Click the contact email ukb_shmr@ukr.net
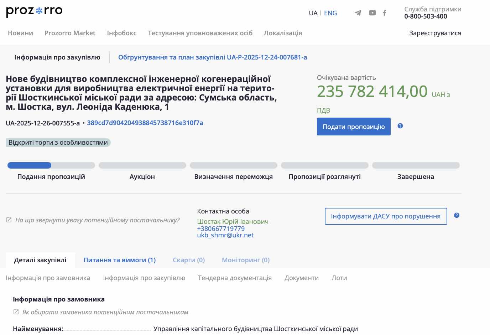 coord(225,235)
